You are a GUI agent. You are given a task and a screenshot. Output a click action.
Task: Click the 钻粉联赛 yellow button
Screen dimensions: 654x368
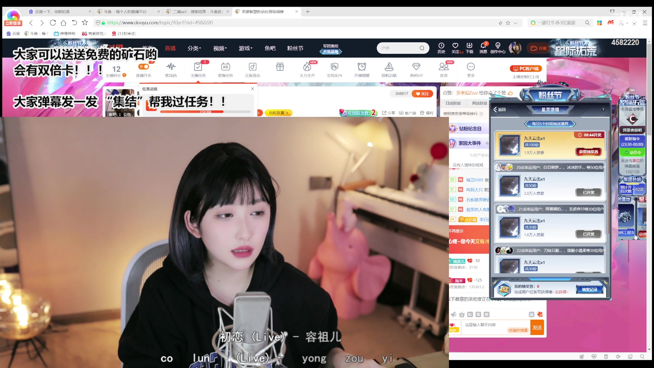click(x=279, y=113)
